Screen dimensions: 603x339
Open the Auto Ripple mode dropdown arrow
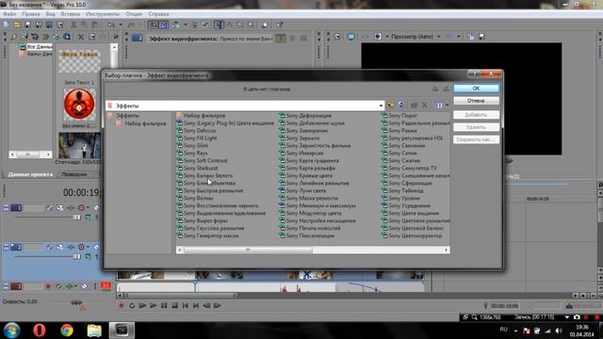[186, 25]
